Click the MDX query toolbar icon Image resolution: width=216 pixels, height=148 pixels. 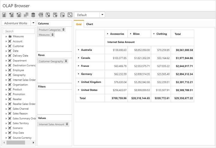click(40, 15)
